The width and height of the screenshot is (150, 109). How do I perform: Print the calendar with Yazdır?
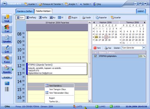86,18
